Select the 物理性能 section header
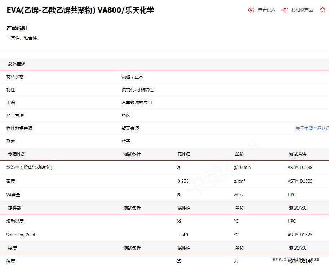The height and width of the screenshot is (267, 329). click(17, 155)
